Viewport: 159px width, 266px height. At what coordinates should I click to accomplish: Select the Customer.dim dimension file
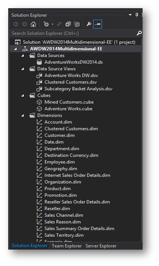pos(59,136)
